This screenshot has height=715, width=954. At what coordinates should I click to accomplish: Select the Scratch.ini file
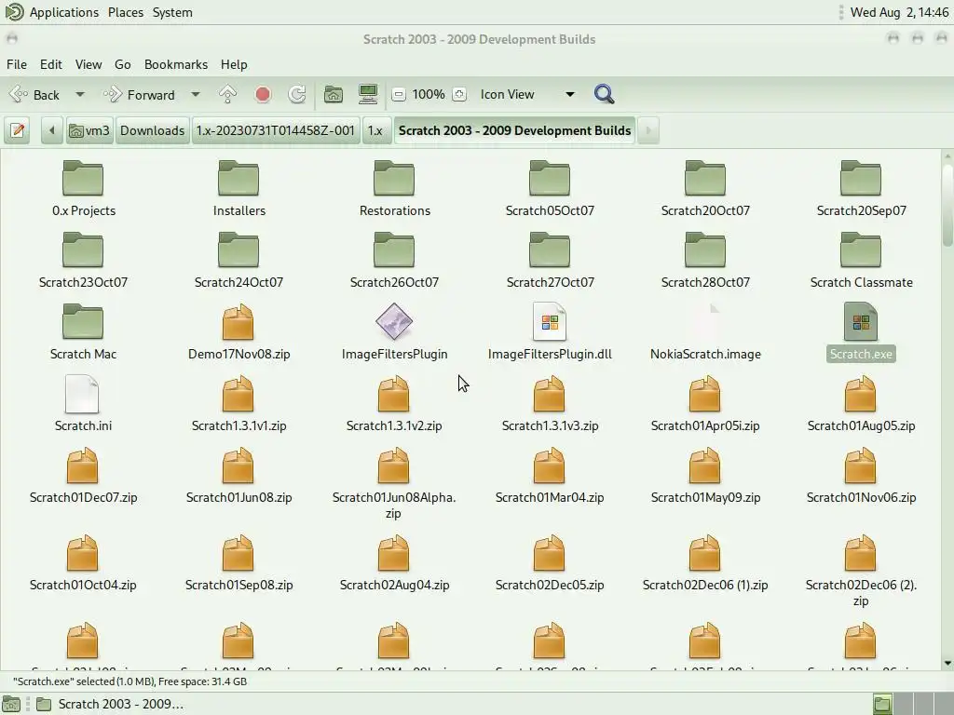click(83, 404)
